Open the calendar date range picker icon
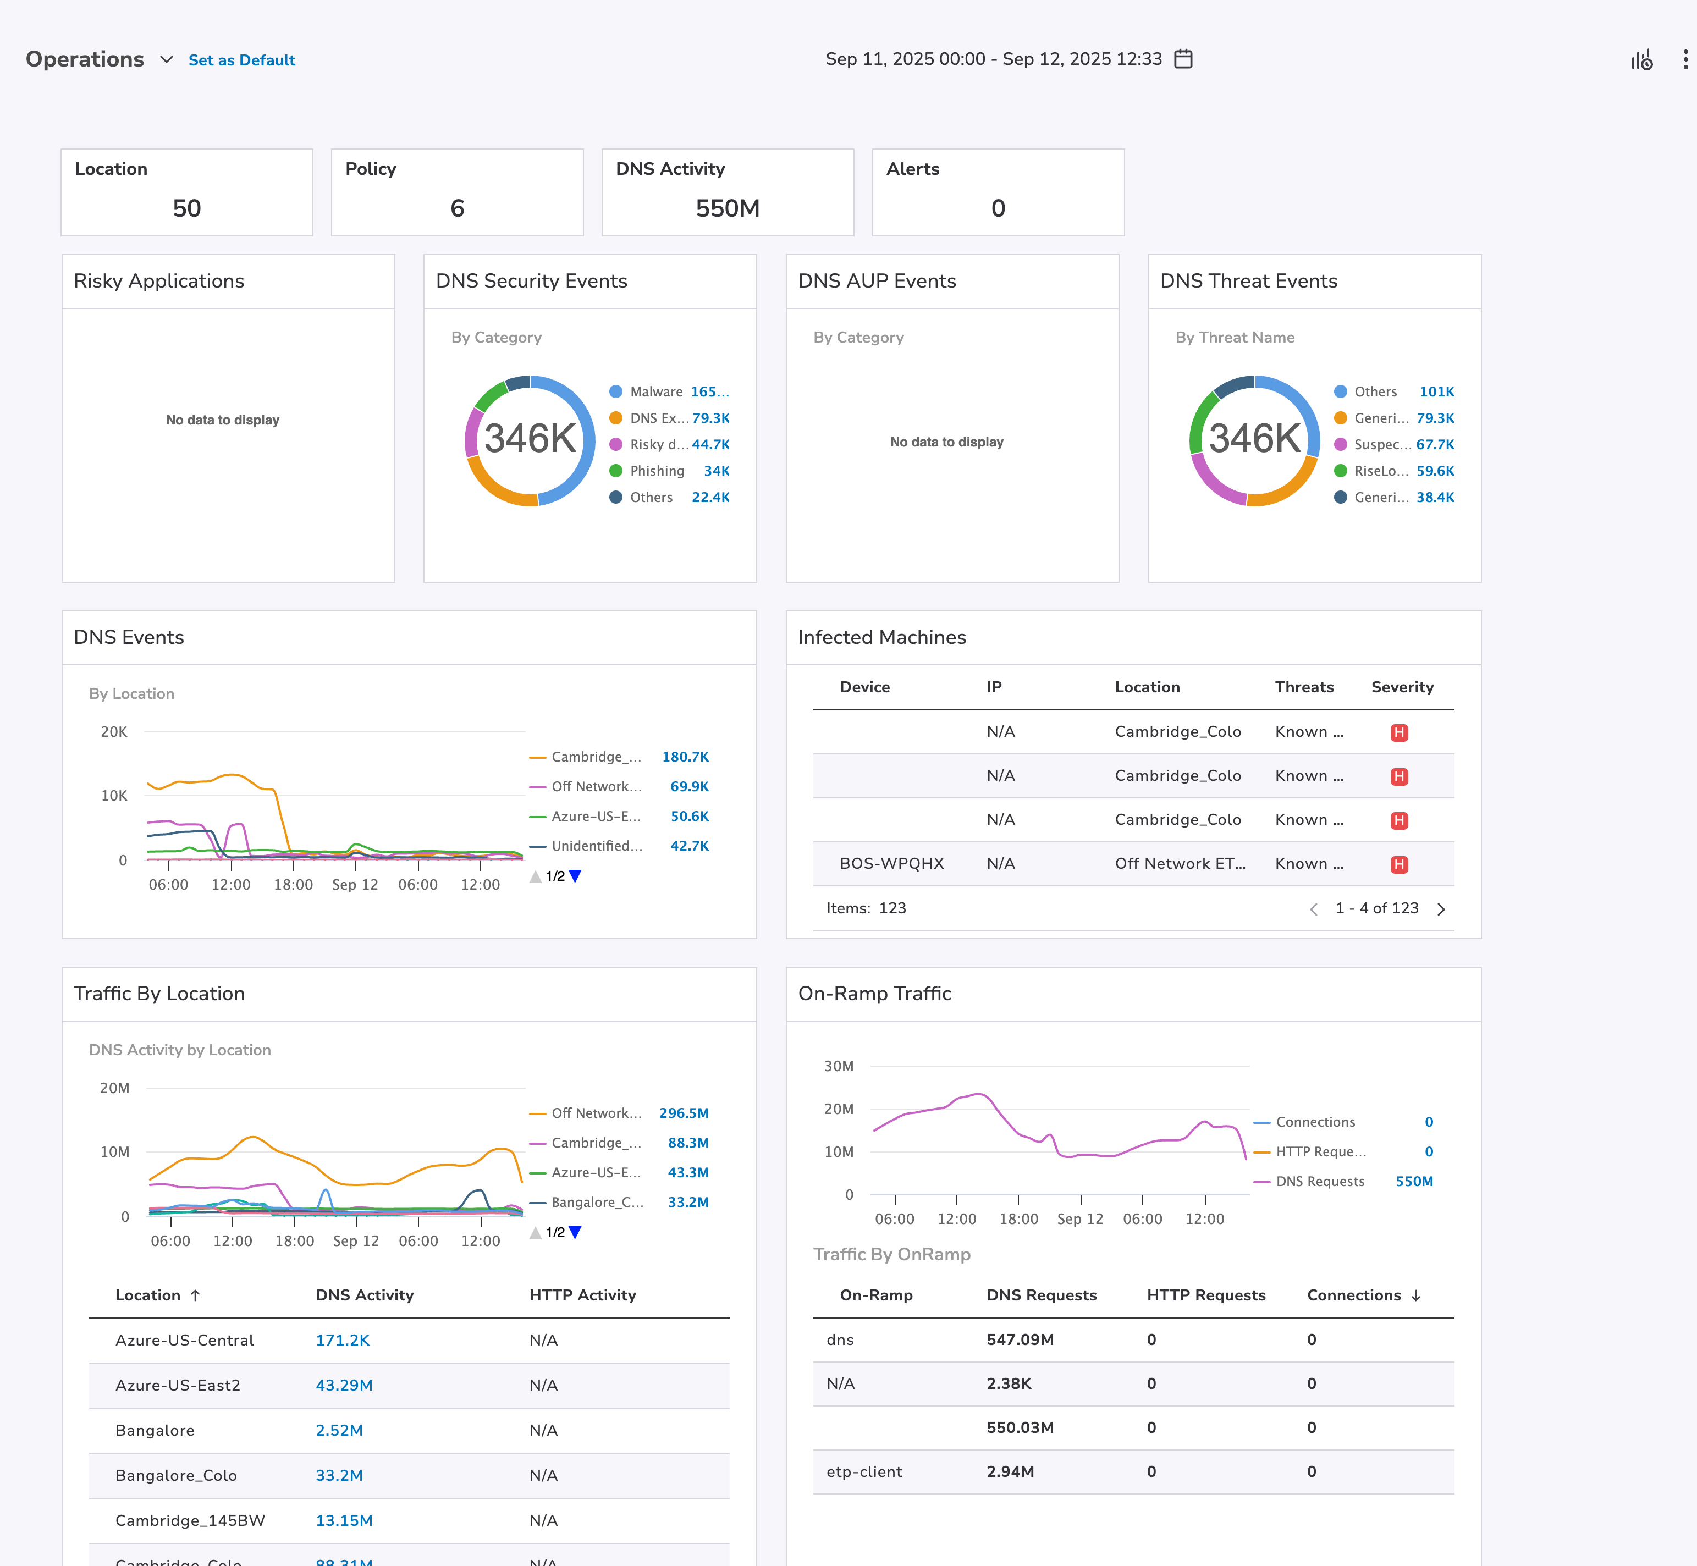 click(x=1183, y=58)
